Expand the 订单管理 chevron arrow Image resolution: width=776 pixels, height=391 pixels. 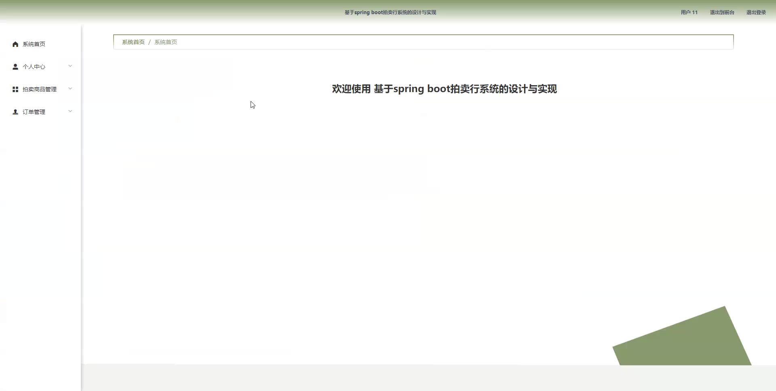coord(70,111)
